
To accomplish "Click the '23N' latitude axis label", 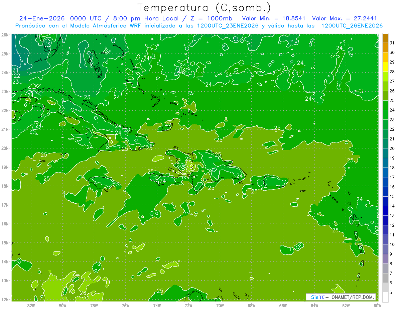I will (5, 92).
